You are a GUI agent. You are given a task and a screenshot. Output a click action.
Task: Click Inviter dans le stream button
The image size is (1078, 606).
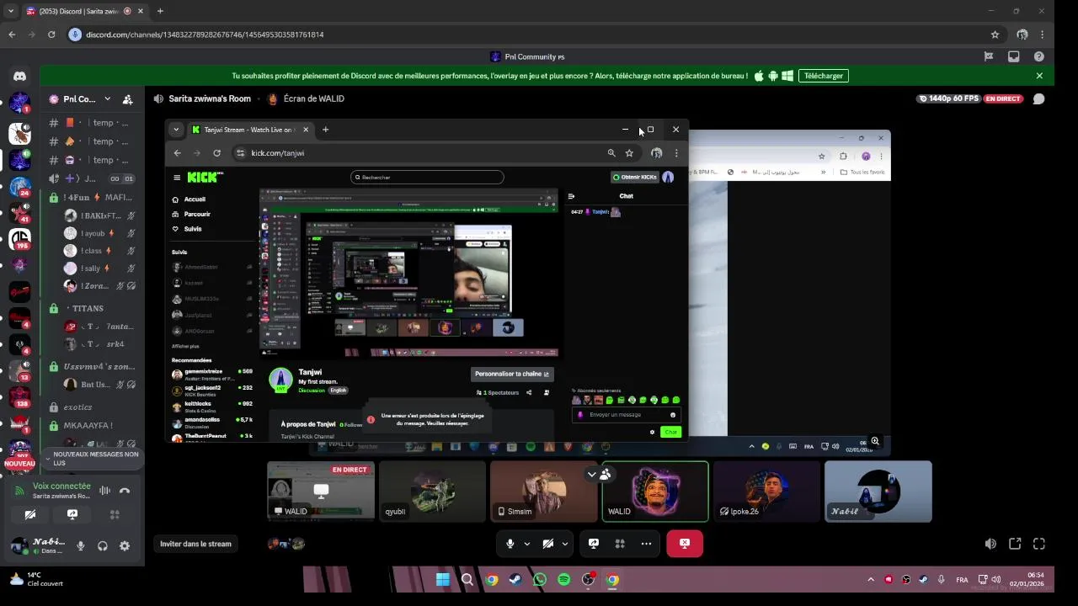[x=195, y=544]
